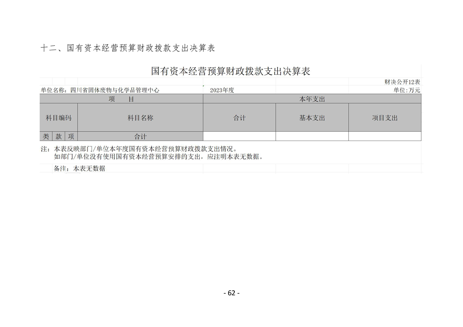Screen dimensions: 463x327
Task: Select the '合计' column header under 本年支出
Action: [x=239, y=118]
